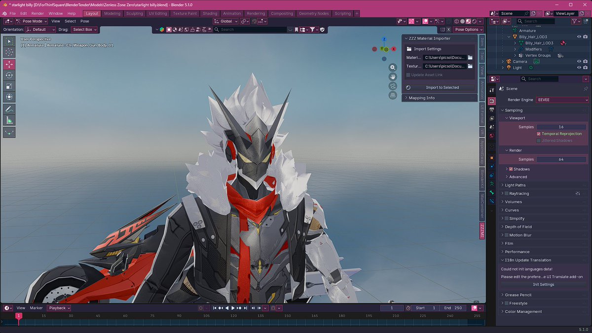The width and height of the screenshot is (592, 333).
Task: Hide Billy_Hair_LOD3 in the viewport
Action: [579, 37]
